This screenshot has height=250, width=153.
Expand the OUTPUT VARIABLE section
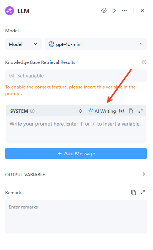point(76,174)
